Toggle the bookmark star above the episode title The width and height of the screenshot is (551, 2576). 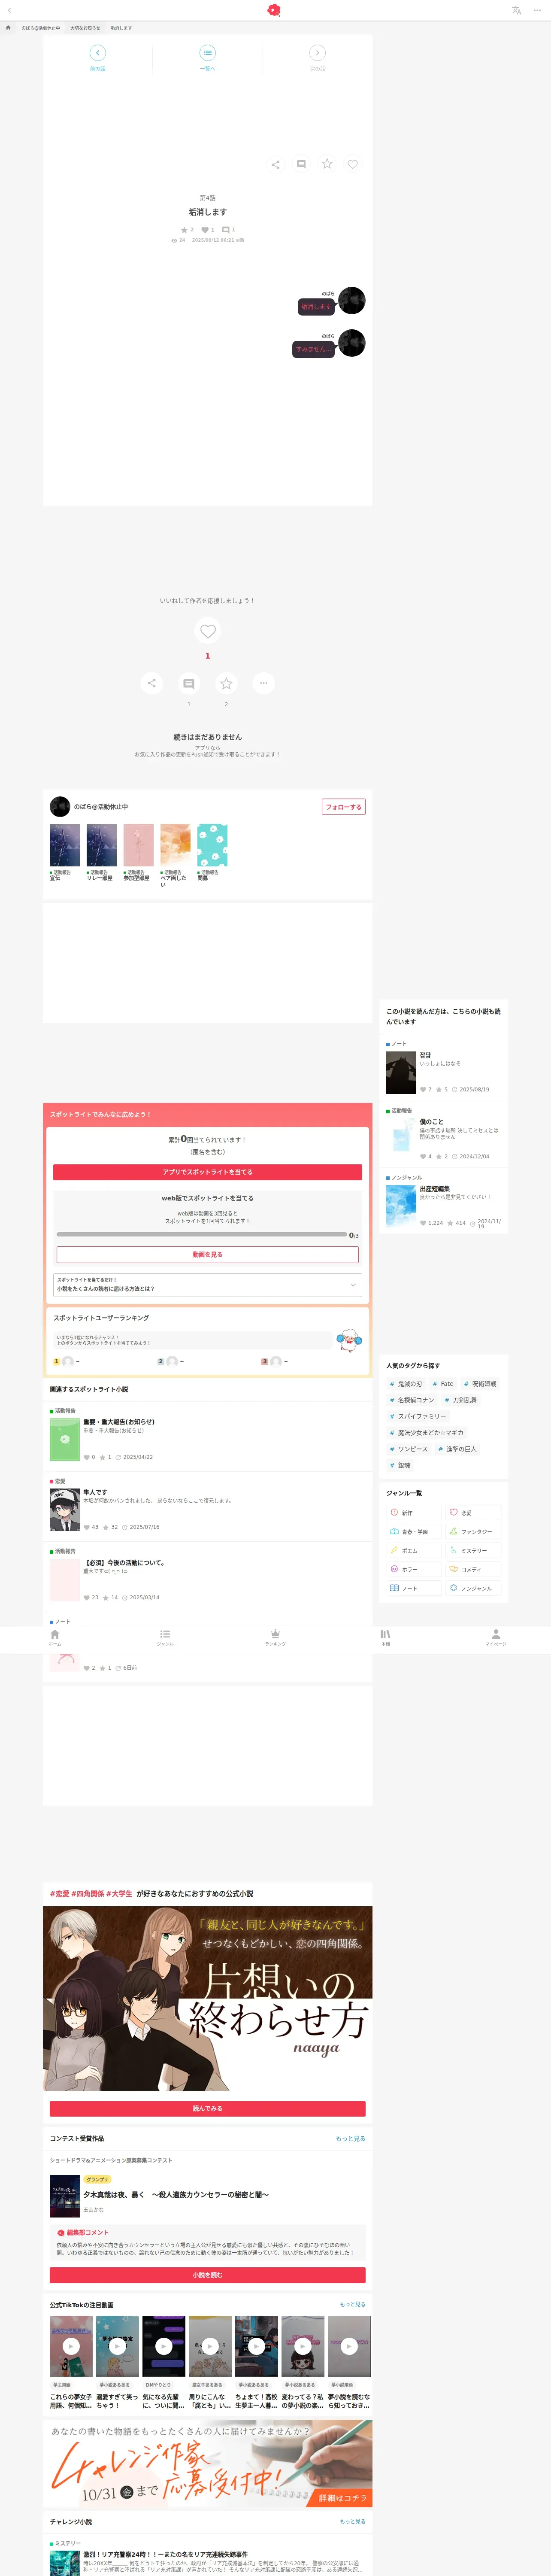(x=327, y=164)
